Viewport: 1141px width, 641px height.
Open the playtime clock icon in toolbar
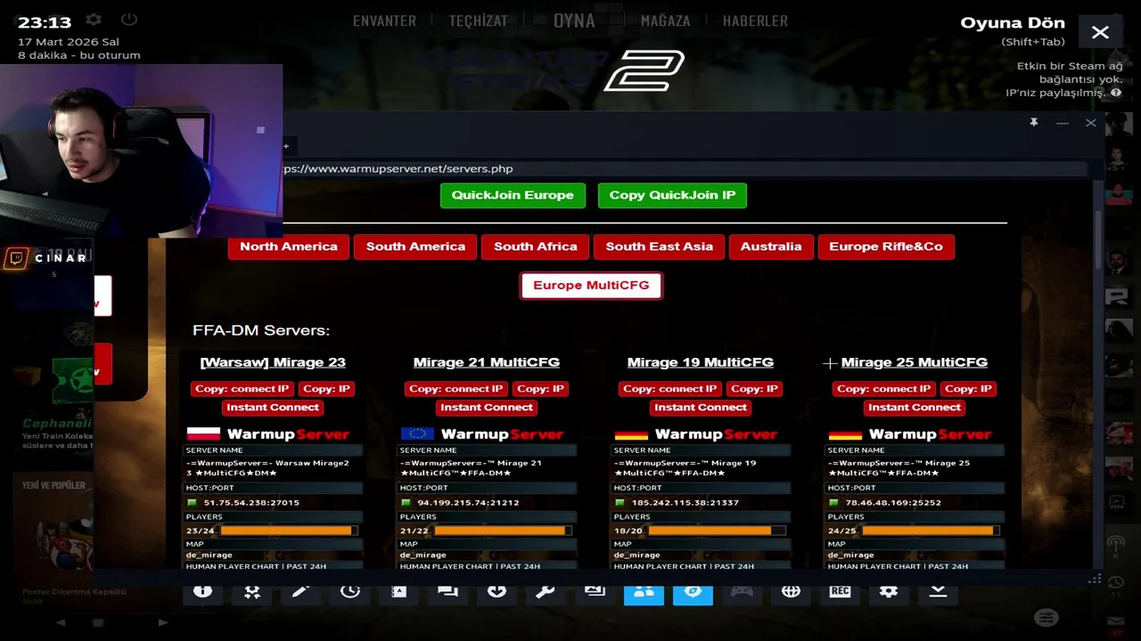pos(349,591)
